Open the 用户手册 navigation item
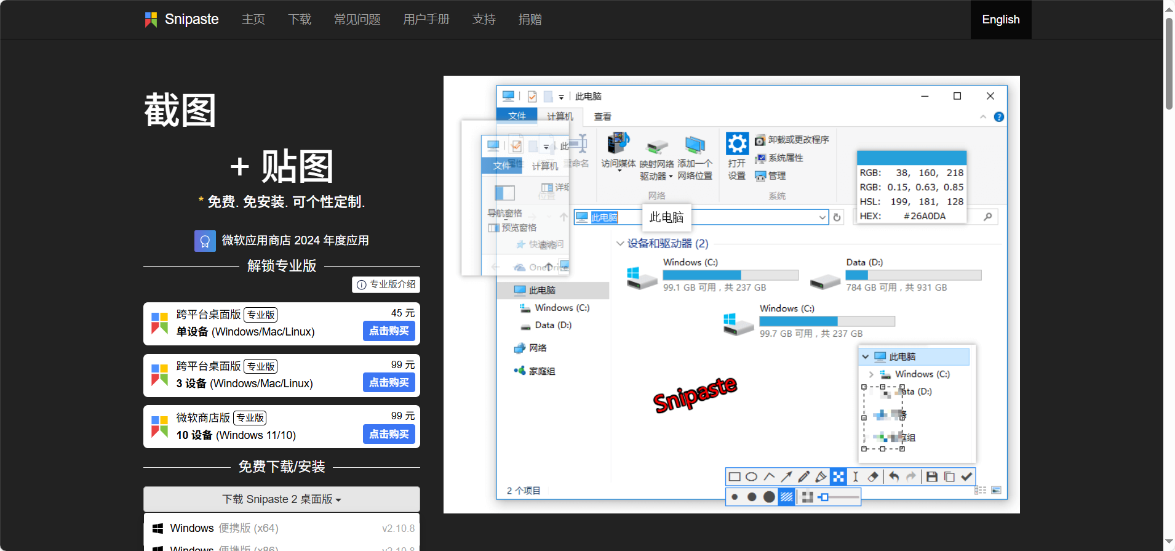 click(426, 20)
